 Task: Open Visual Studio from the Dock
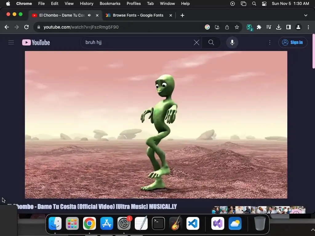click(218, 223)
